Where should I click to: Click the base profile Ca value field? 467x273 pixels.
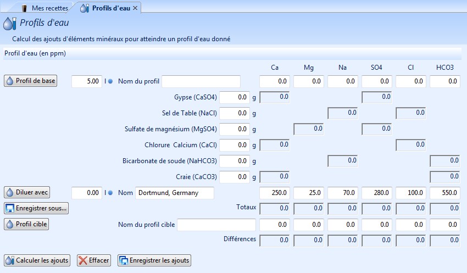(274, 81)
